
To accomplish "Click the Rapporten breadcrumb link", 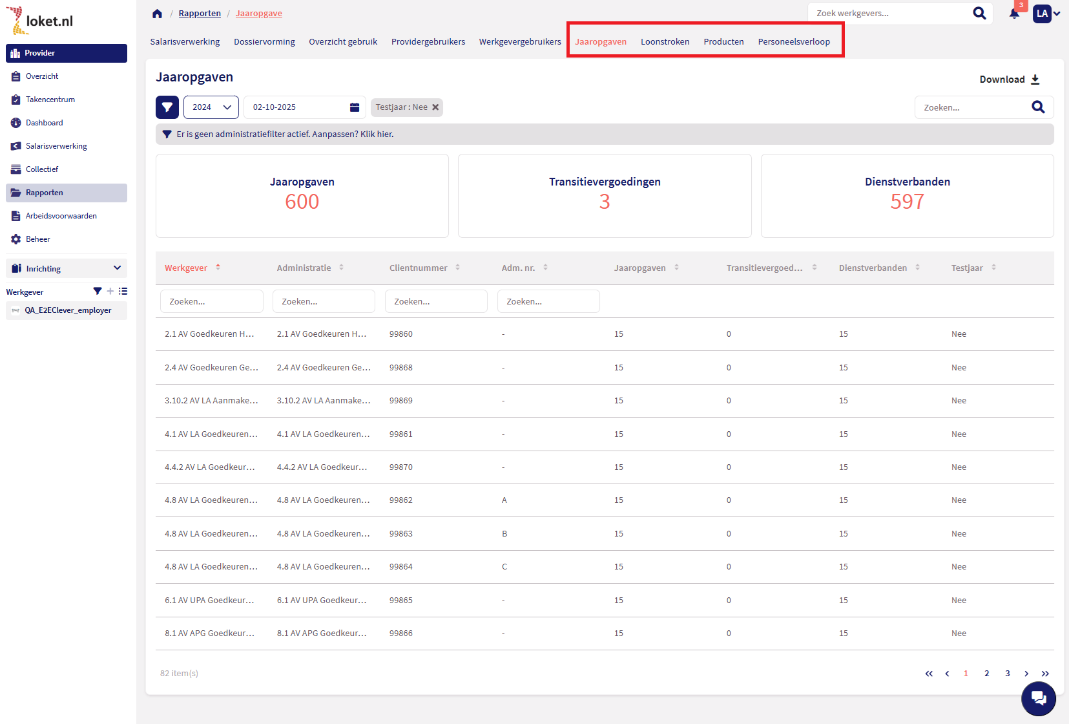I will point(200,14).
